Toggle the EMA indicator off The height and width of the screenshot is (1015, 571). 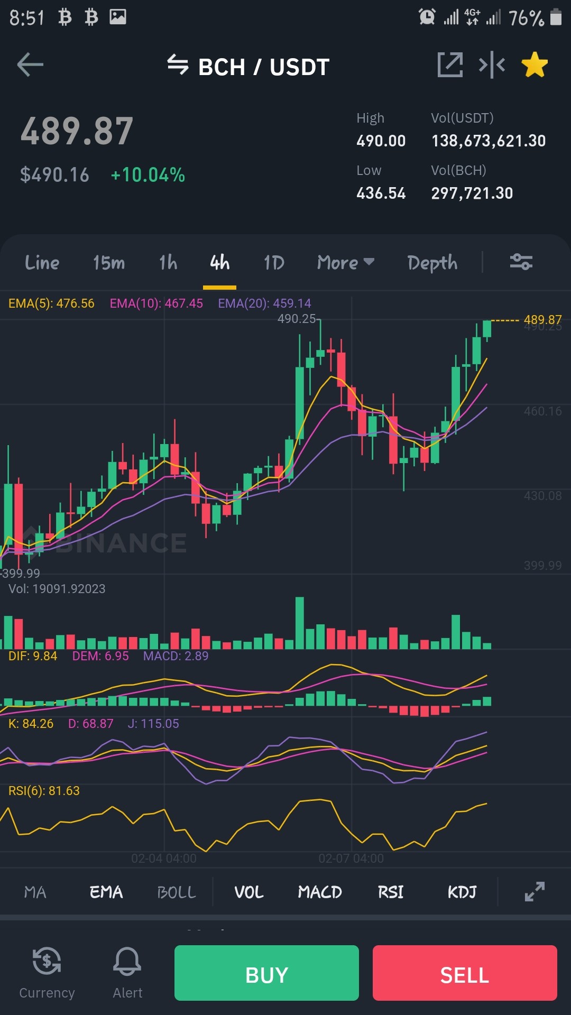click(106, 892)
